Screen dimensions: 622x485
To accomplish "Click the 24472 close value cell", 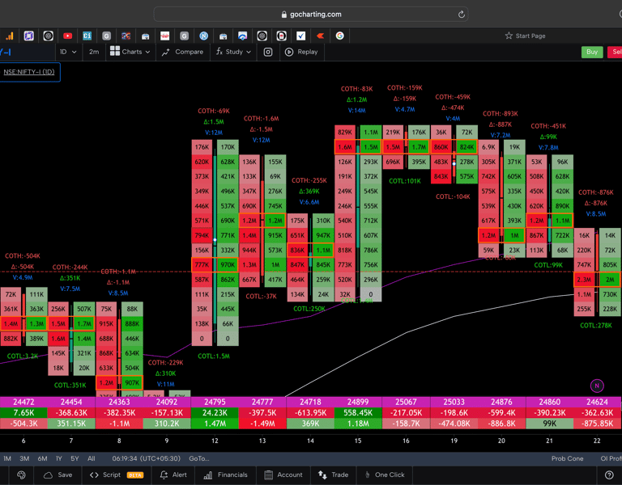I will [23, 402].
